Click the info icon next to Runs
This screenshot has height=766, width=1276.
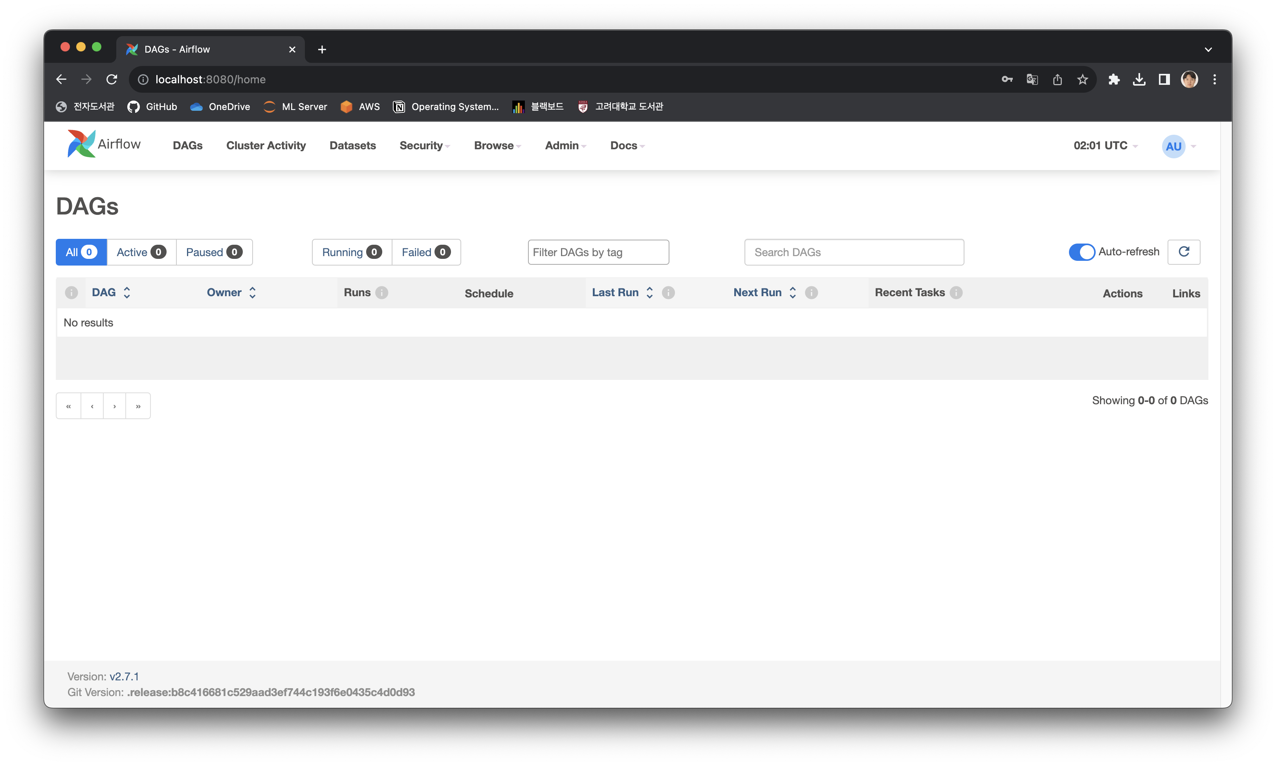click(382, 293)
